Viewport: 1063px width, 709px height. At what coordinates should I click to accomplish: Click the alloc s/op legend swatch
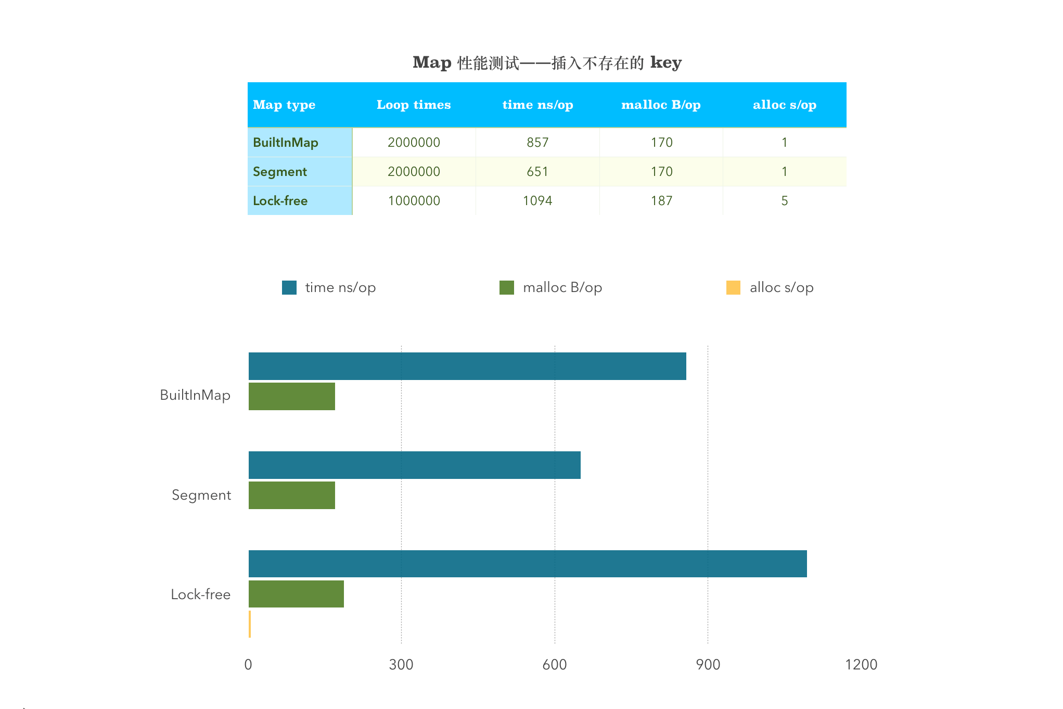tap(733, 287)
